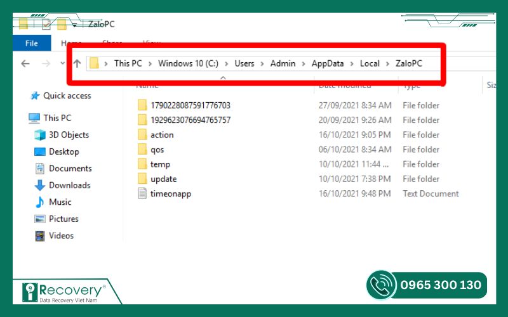Click date 16/10/2021 9:48 PM
The image size is (508, 317).
(x=355, y=194)
